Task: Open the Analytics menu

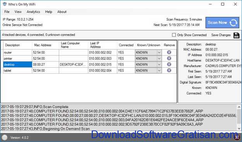Action: click(33, 12)
